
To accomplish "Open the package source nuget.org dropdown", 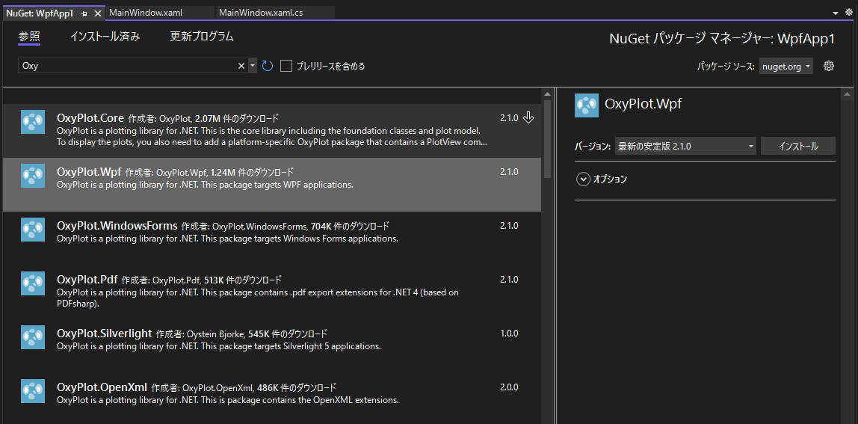I will pyautogui.click(x=786, y=67).
